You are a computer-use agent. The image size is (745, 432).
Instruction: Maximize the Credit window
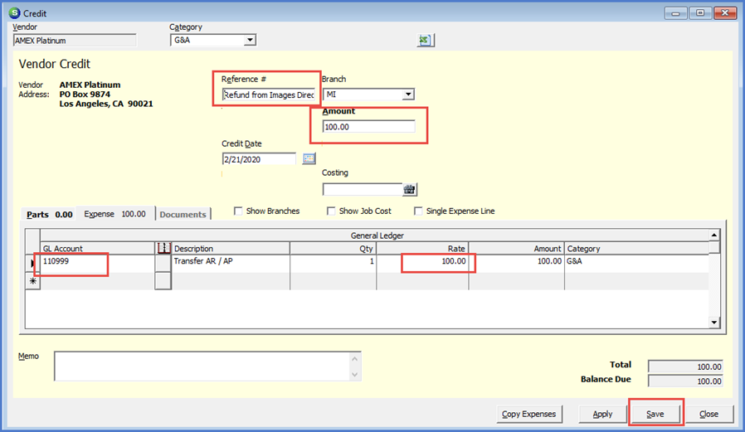(700, 12)
